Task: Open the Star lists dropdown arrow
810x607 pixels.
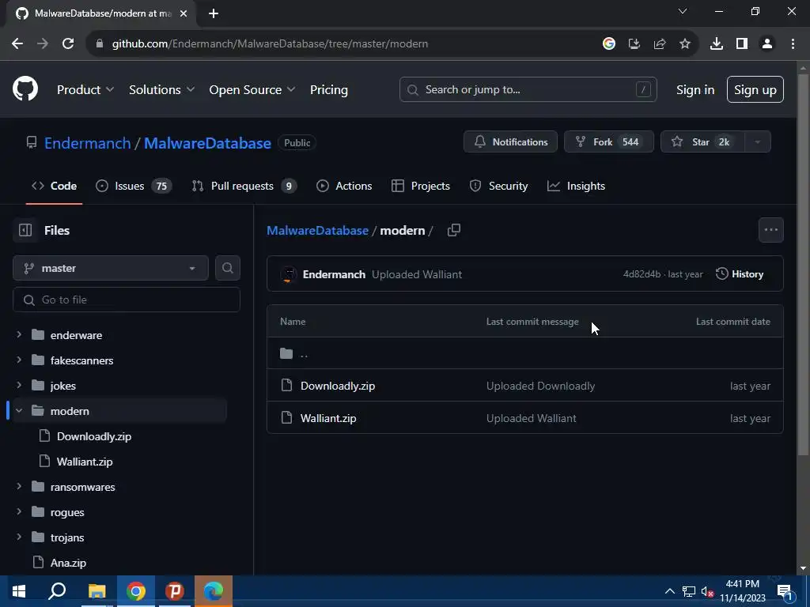Action: coord(757,142)
